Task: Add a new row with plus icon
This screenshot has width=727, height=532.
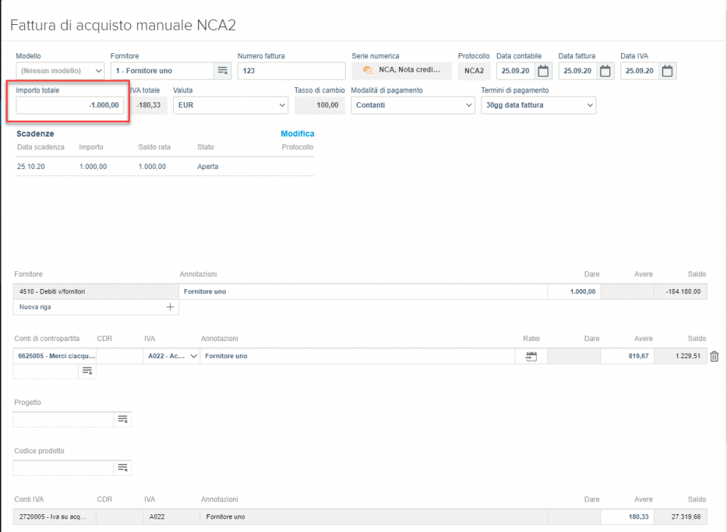Action: pos(170,307)
